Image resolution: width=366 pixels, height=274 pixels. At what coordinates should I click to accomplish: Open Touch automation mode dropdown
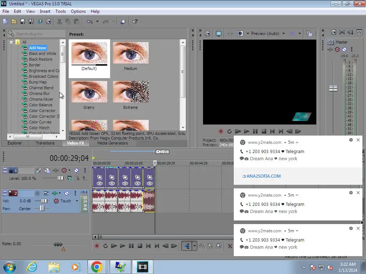pyautogui.click(x=77, y=201)
